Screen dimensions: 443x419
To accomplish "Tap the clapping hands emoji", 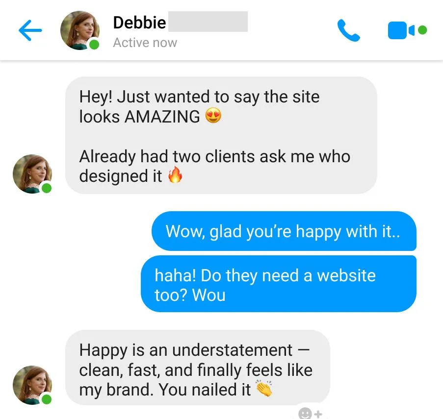I will point(264,388).
